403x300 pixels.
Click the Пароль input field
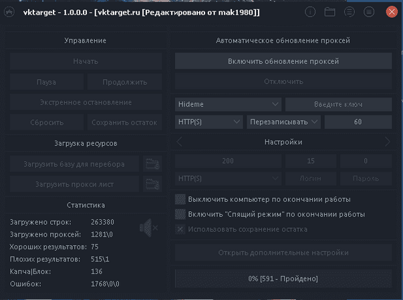366,179
